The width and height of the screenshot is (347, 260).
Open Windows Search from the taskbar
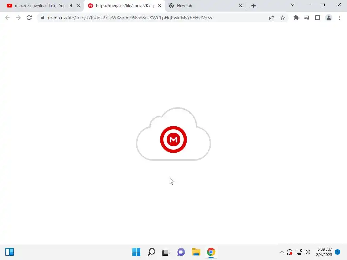point(151,252)
